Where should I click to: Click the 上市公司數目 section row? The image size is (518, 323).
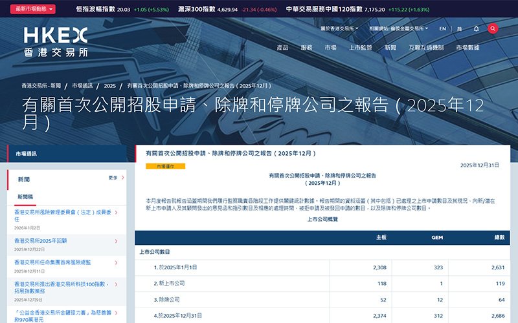[322, 252]
